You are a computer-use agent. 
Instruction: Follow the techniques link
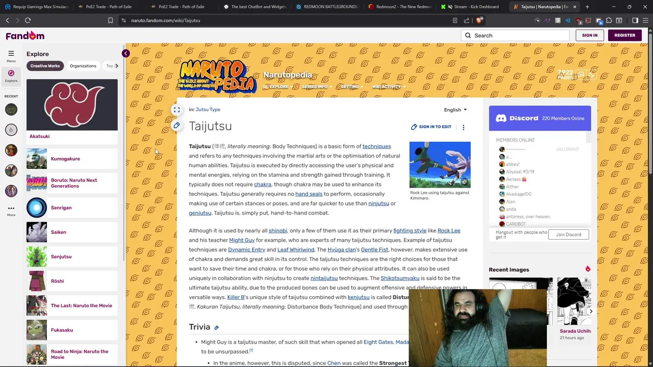(376, 146)
